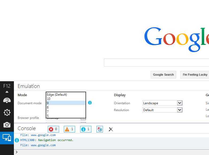Open www.google.com link under HTML1300
The width and height of the screenshot is (209, 155).
[x=43, y=145]
